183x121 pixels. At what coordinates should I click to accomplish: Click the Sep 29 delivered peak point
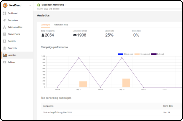click(122, 58)
